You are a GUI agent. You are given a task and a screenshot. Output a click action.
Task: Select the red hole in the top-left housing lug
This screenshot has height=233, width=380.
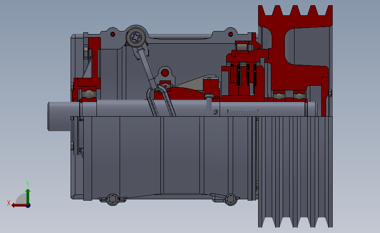click(113, 35)
